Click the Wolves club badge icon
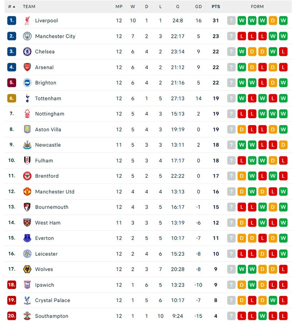Screen dimensions: 296x322 click(x=27, y=269)
